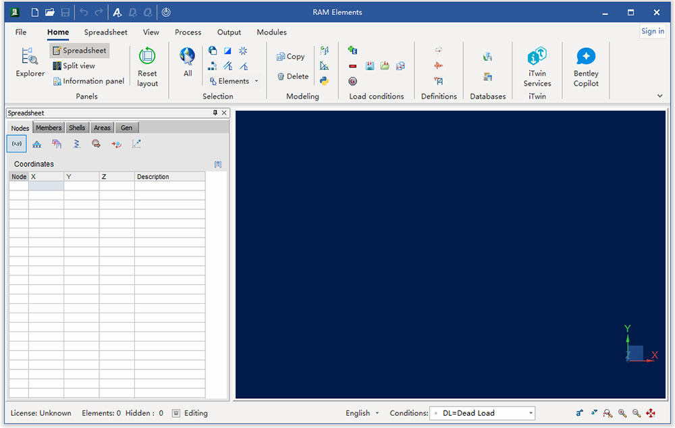
Task: Decrease font size with the small 'a' icon
Action: click(x=594, y=412)
